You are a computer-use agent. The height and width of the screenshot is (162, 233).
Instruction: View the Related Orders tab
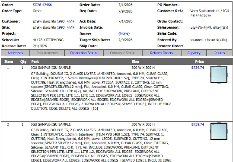click(162, 53)
